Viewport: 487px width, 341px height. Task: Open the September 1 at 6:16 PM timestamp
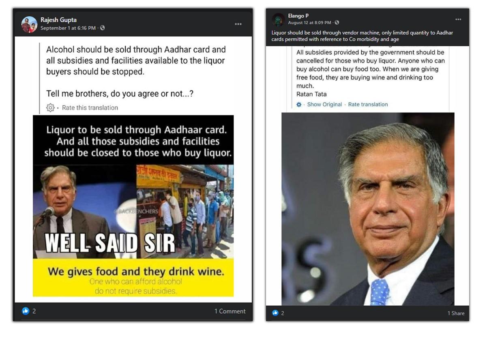(x=68, y=28)
